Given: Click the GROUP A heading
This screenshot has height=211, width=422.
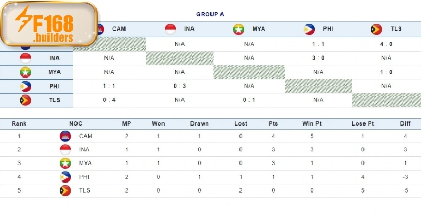Looking at the screenshot, I should point(210,14).
